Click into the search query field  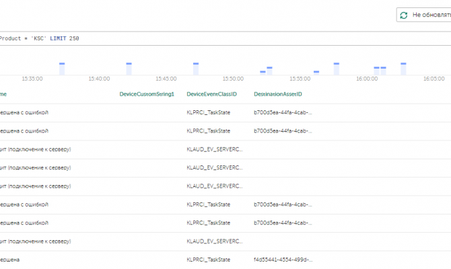click(x=202, y=38)
